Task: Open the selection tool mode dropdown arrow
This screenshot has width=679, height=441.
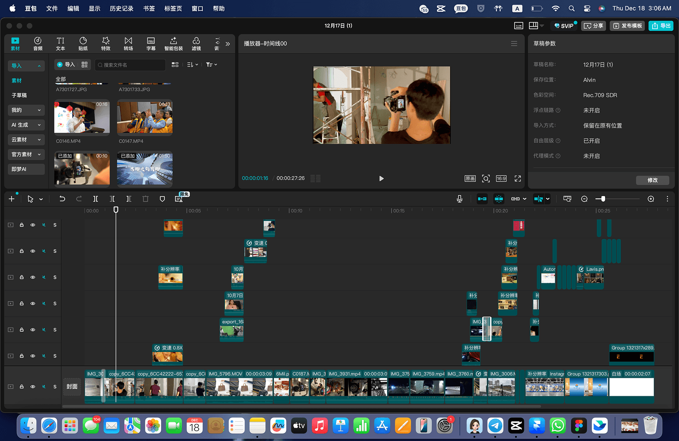Action: (41, 199)
